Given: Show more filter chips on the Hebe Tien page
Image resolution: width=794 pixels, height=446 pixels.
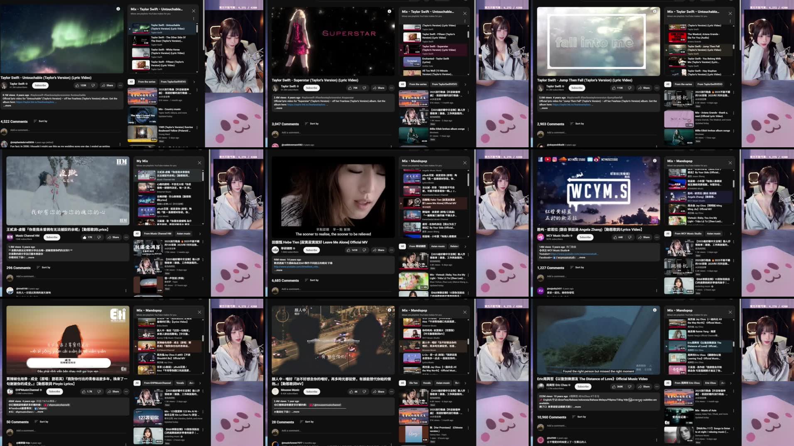Looking at the screenshot, I should (465, 246).
